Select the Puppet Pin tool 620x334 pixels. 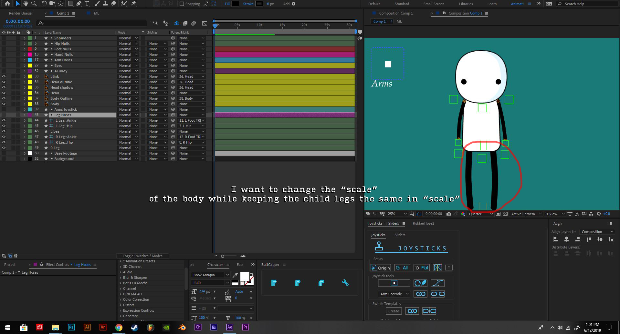point(133,4)
